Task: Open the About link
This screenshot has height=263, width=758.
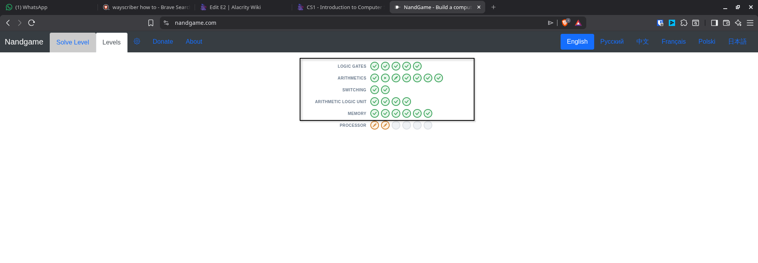Action: (x=194, y=41)
